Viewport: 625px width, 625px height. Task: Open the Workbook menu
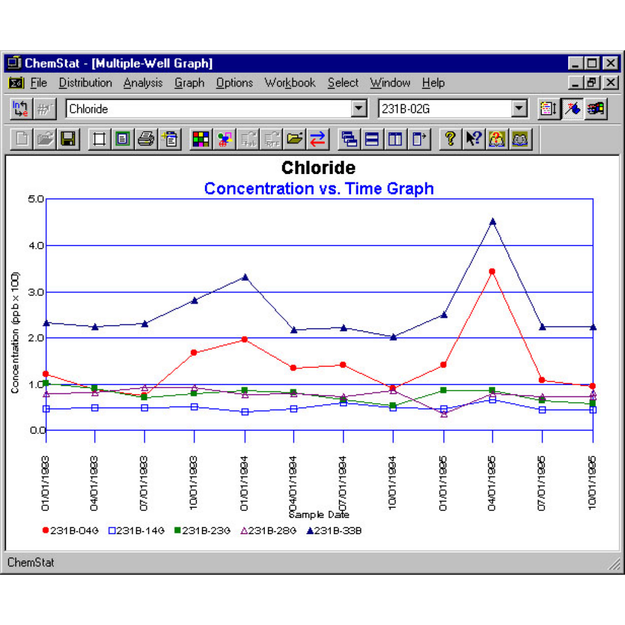[290, 83]
